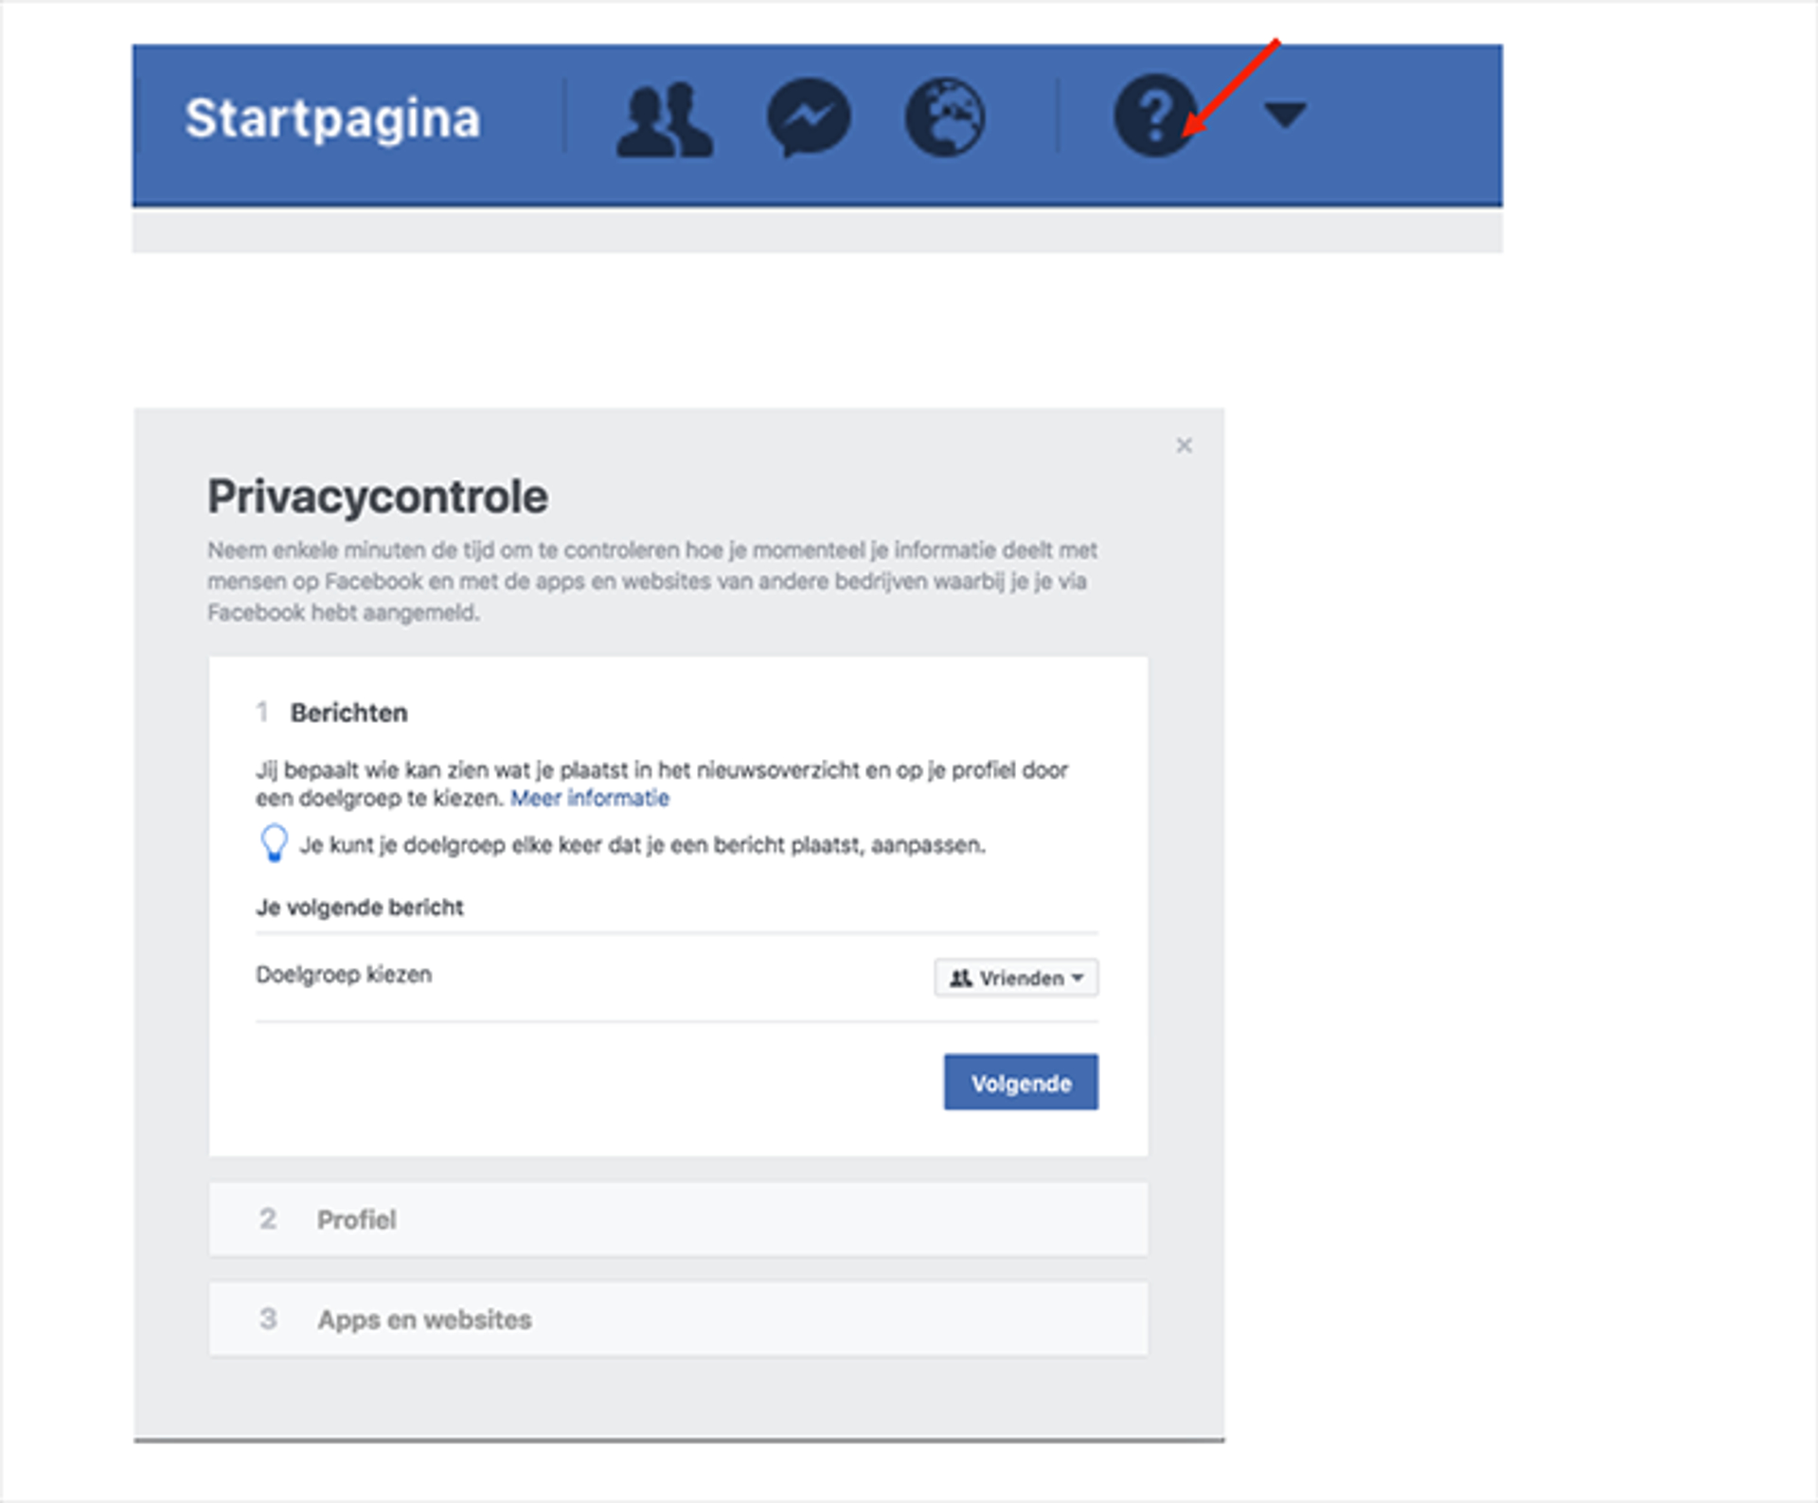Click the step number 1 marker
Image resolution: width=1818 pixels, height=1503 pixels.
tap(262, 712)
